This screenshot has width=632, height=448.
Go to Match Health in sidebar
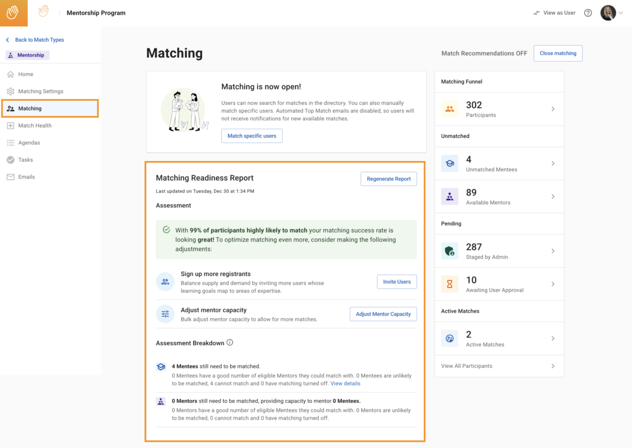coord(35,126)
